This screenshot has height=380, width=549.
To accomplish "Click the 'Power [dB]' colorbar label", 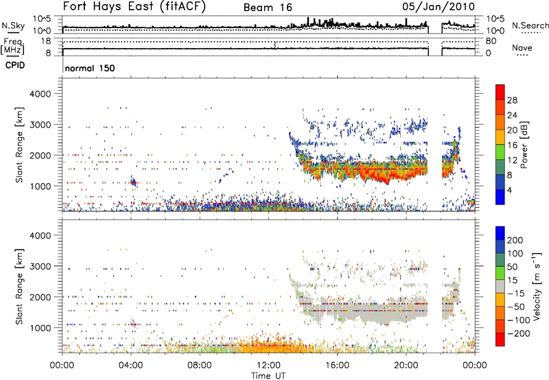I will tap(524, 145).
